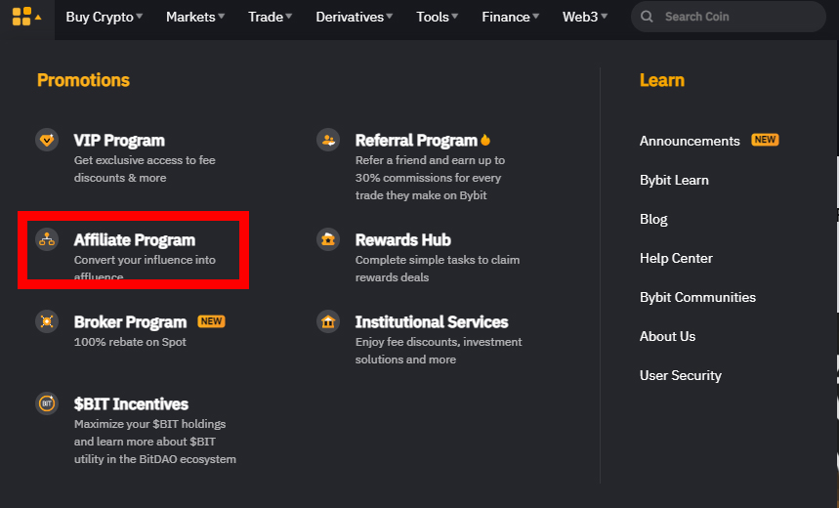Click the Affiliate Program network icon
Screen dimensions: 839x508
coord(47,238)
